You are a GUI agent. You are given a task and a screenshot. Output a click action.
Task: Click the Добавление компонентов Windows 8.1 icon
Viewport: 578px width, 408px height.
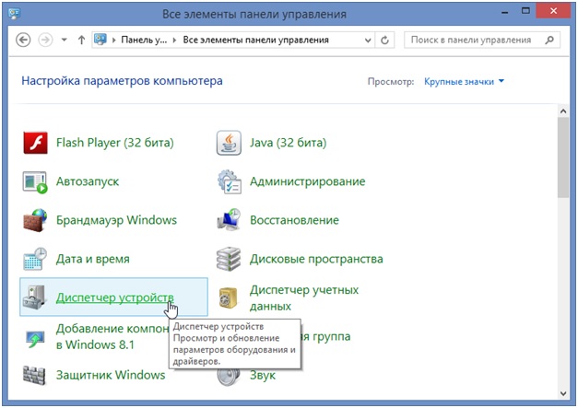[35, 338]
